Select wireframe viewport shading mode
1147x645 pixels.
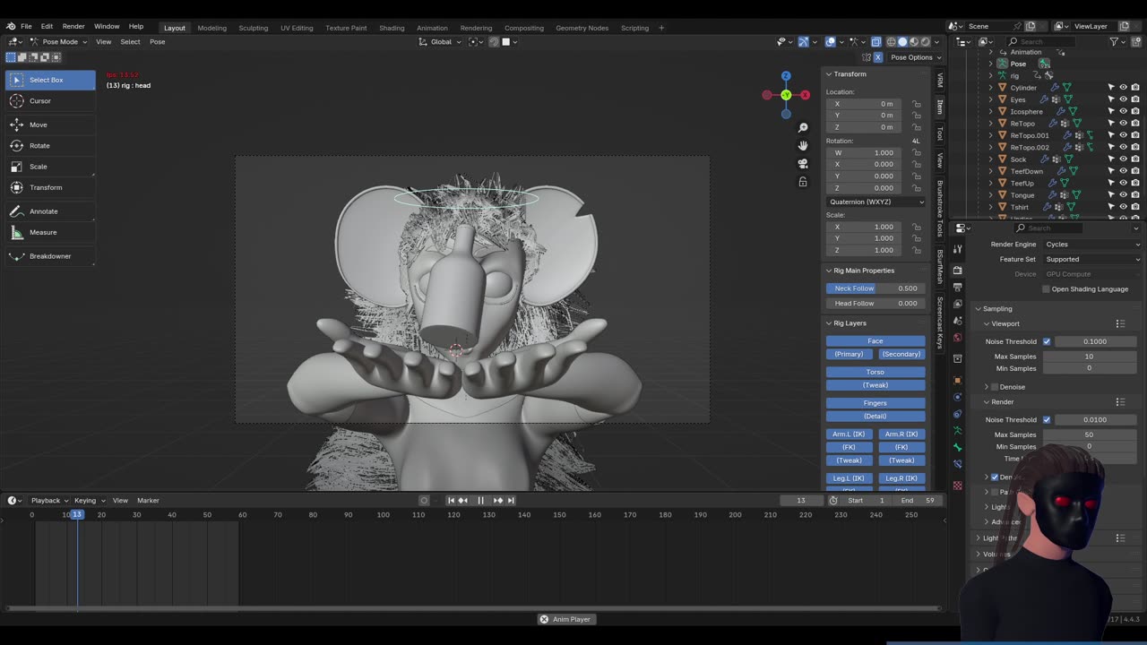click(x=891, y=41)
